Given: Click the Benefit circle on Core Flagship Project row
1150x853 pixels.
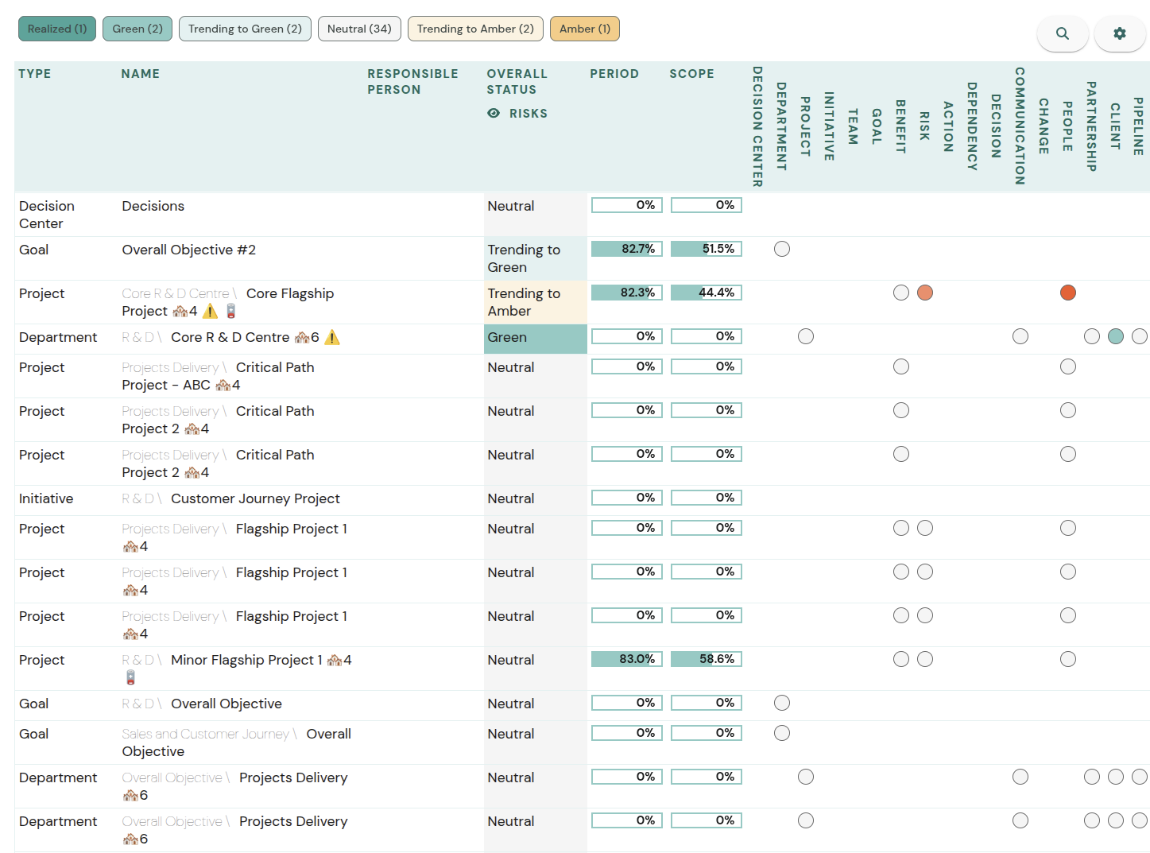Looking at the screenshot, I should 901,293.
